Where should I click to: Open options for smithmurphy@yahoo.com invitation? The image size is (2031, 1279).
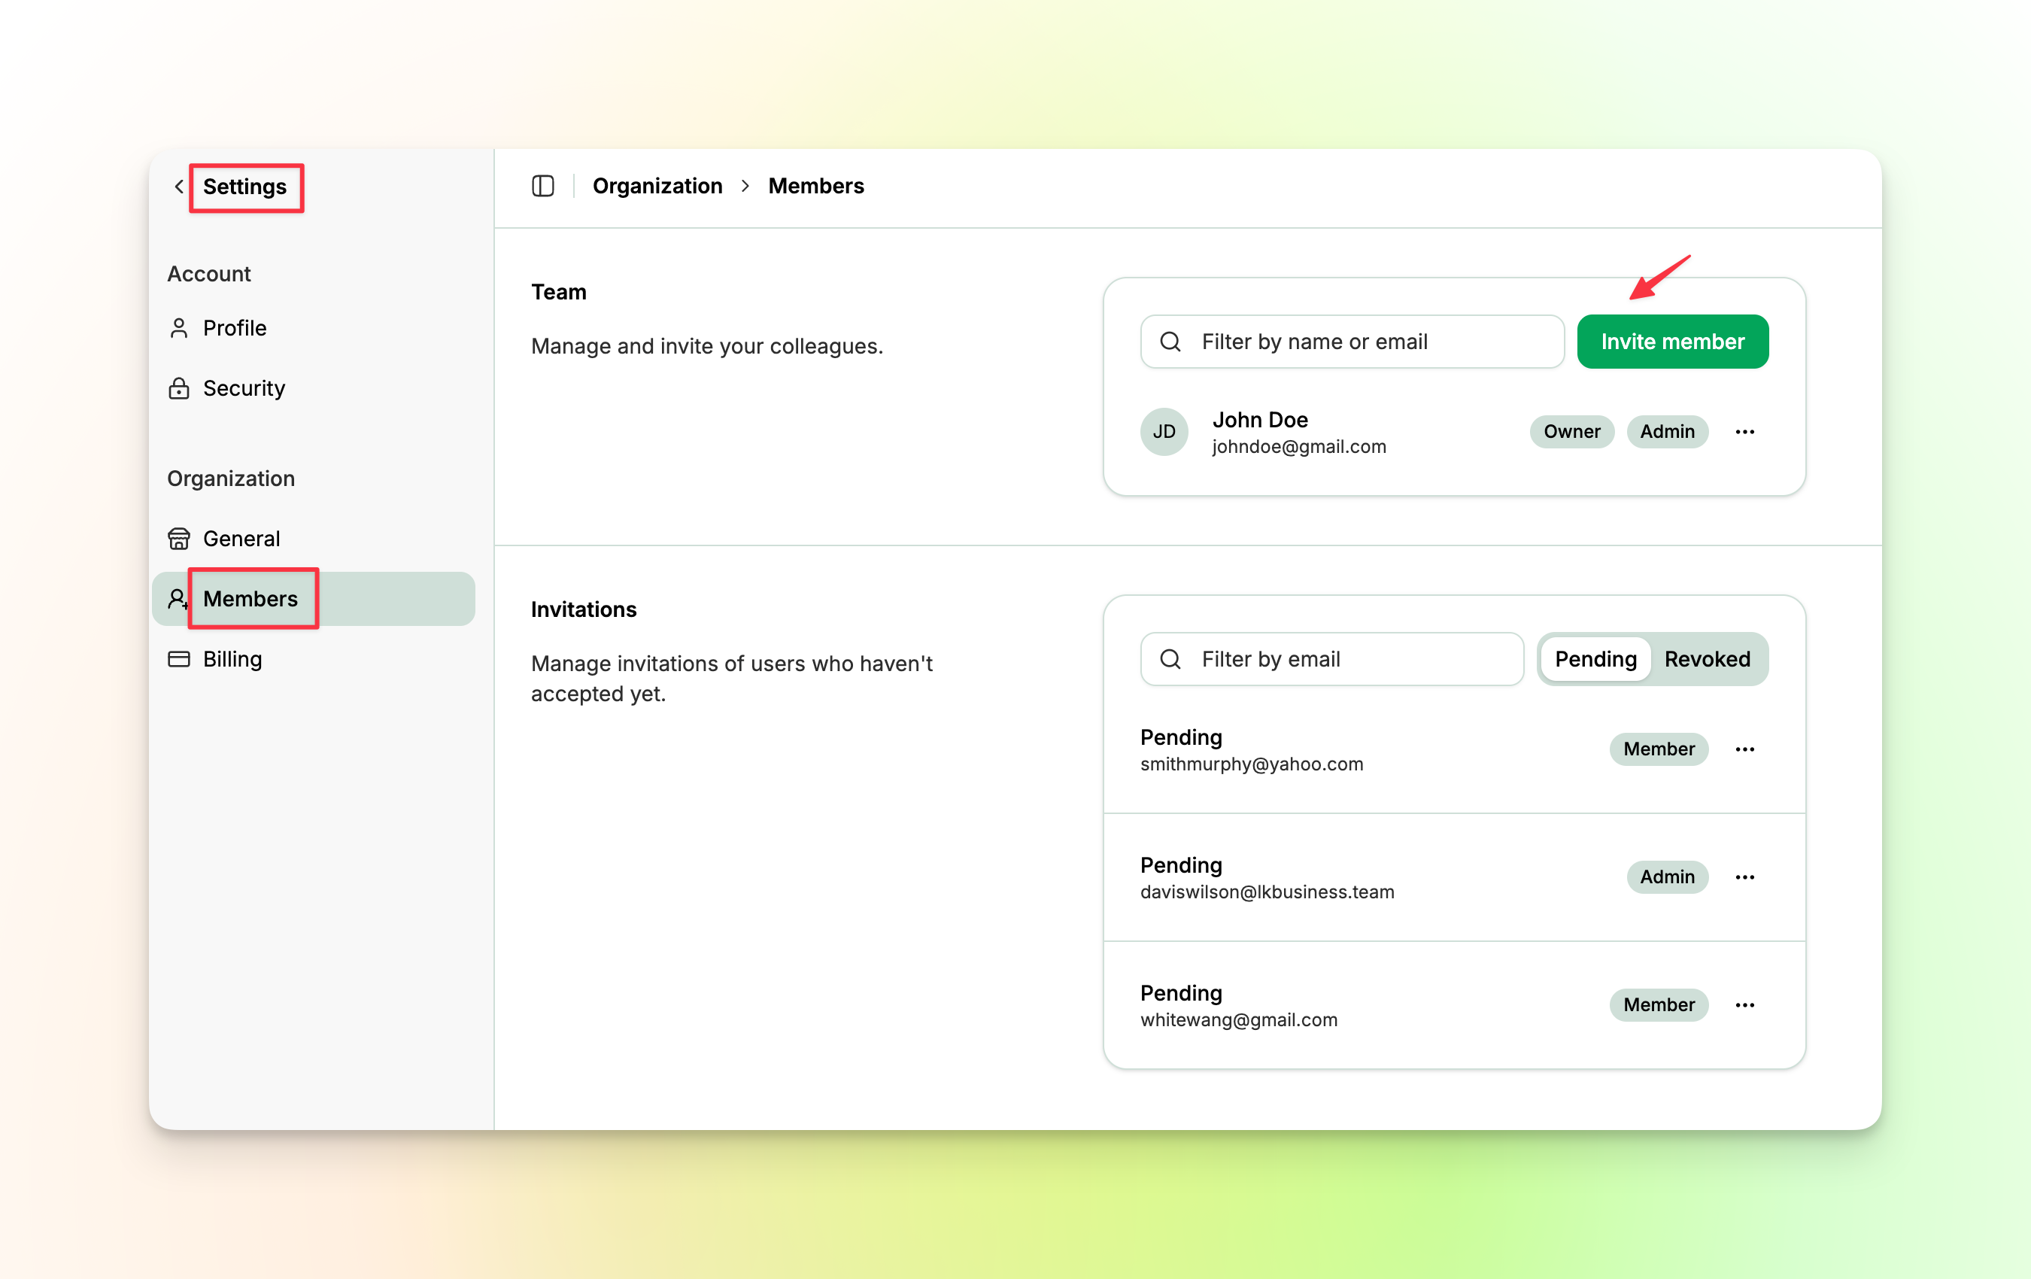[1744, 749]
